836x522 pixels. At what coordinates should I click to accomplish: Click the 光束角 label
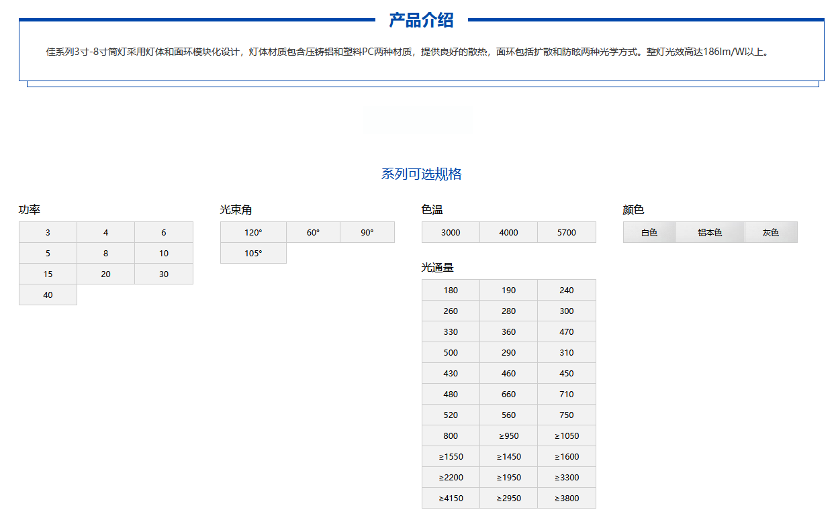pos(236,209)
